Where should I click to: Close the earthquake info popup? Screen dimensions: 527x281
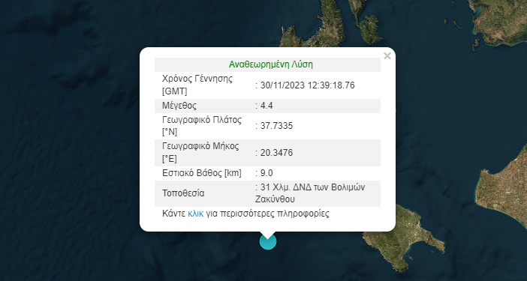(387, 56)
